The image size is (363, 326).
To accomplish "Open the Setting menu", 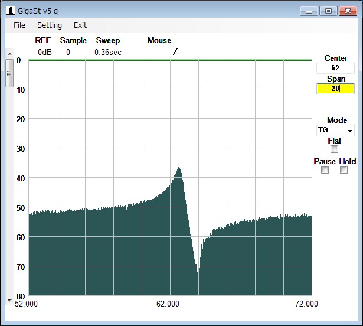I will pos(49,25).
